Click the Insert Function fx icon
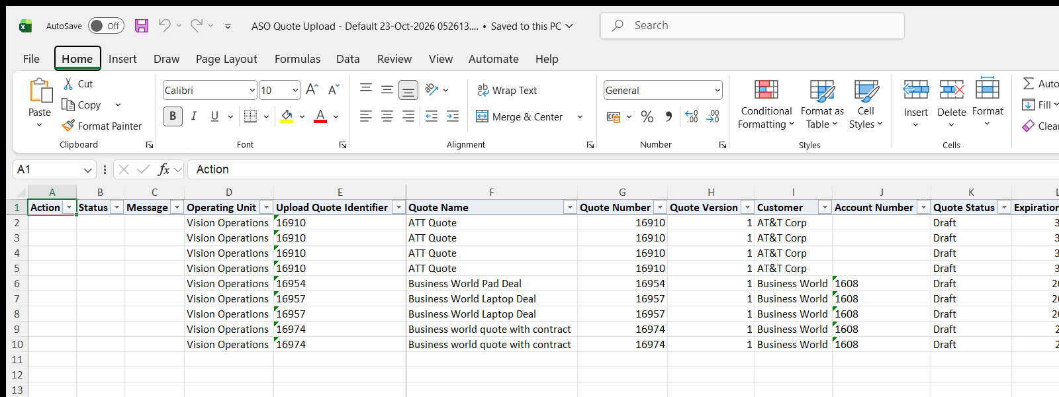The image size is (1059, 397). pos(163,169)
